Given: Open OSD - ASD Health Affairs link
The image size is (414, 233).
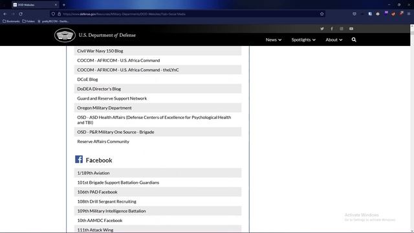Looking at the screenshot, I should tap(154, 120).
